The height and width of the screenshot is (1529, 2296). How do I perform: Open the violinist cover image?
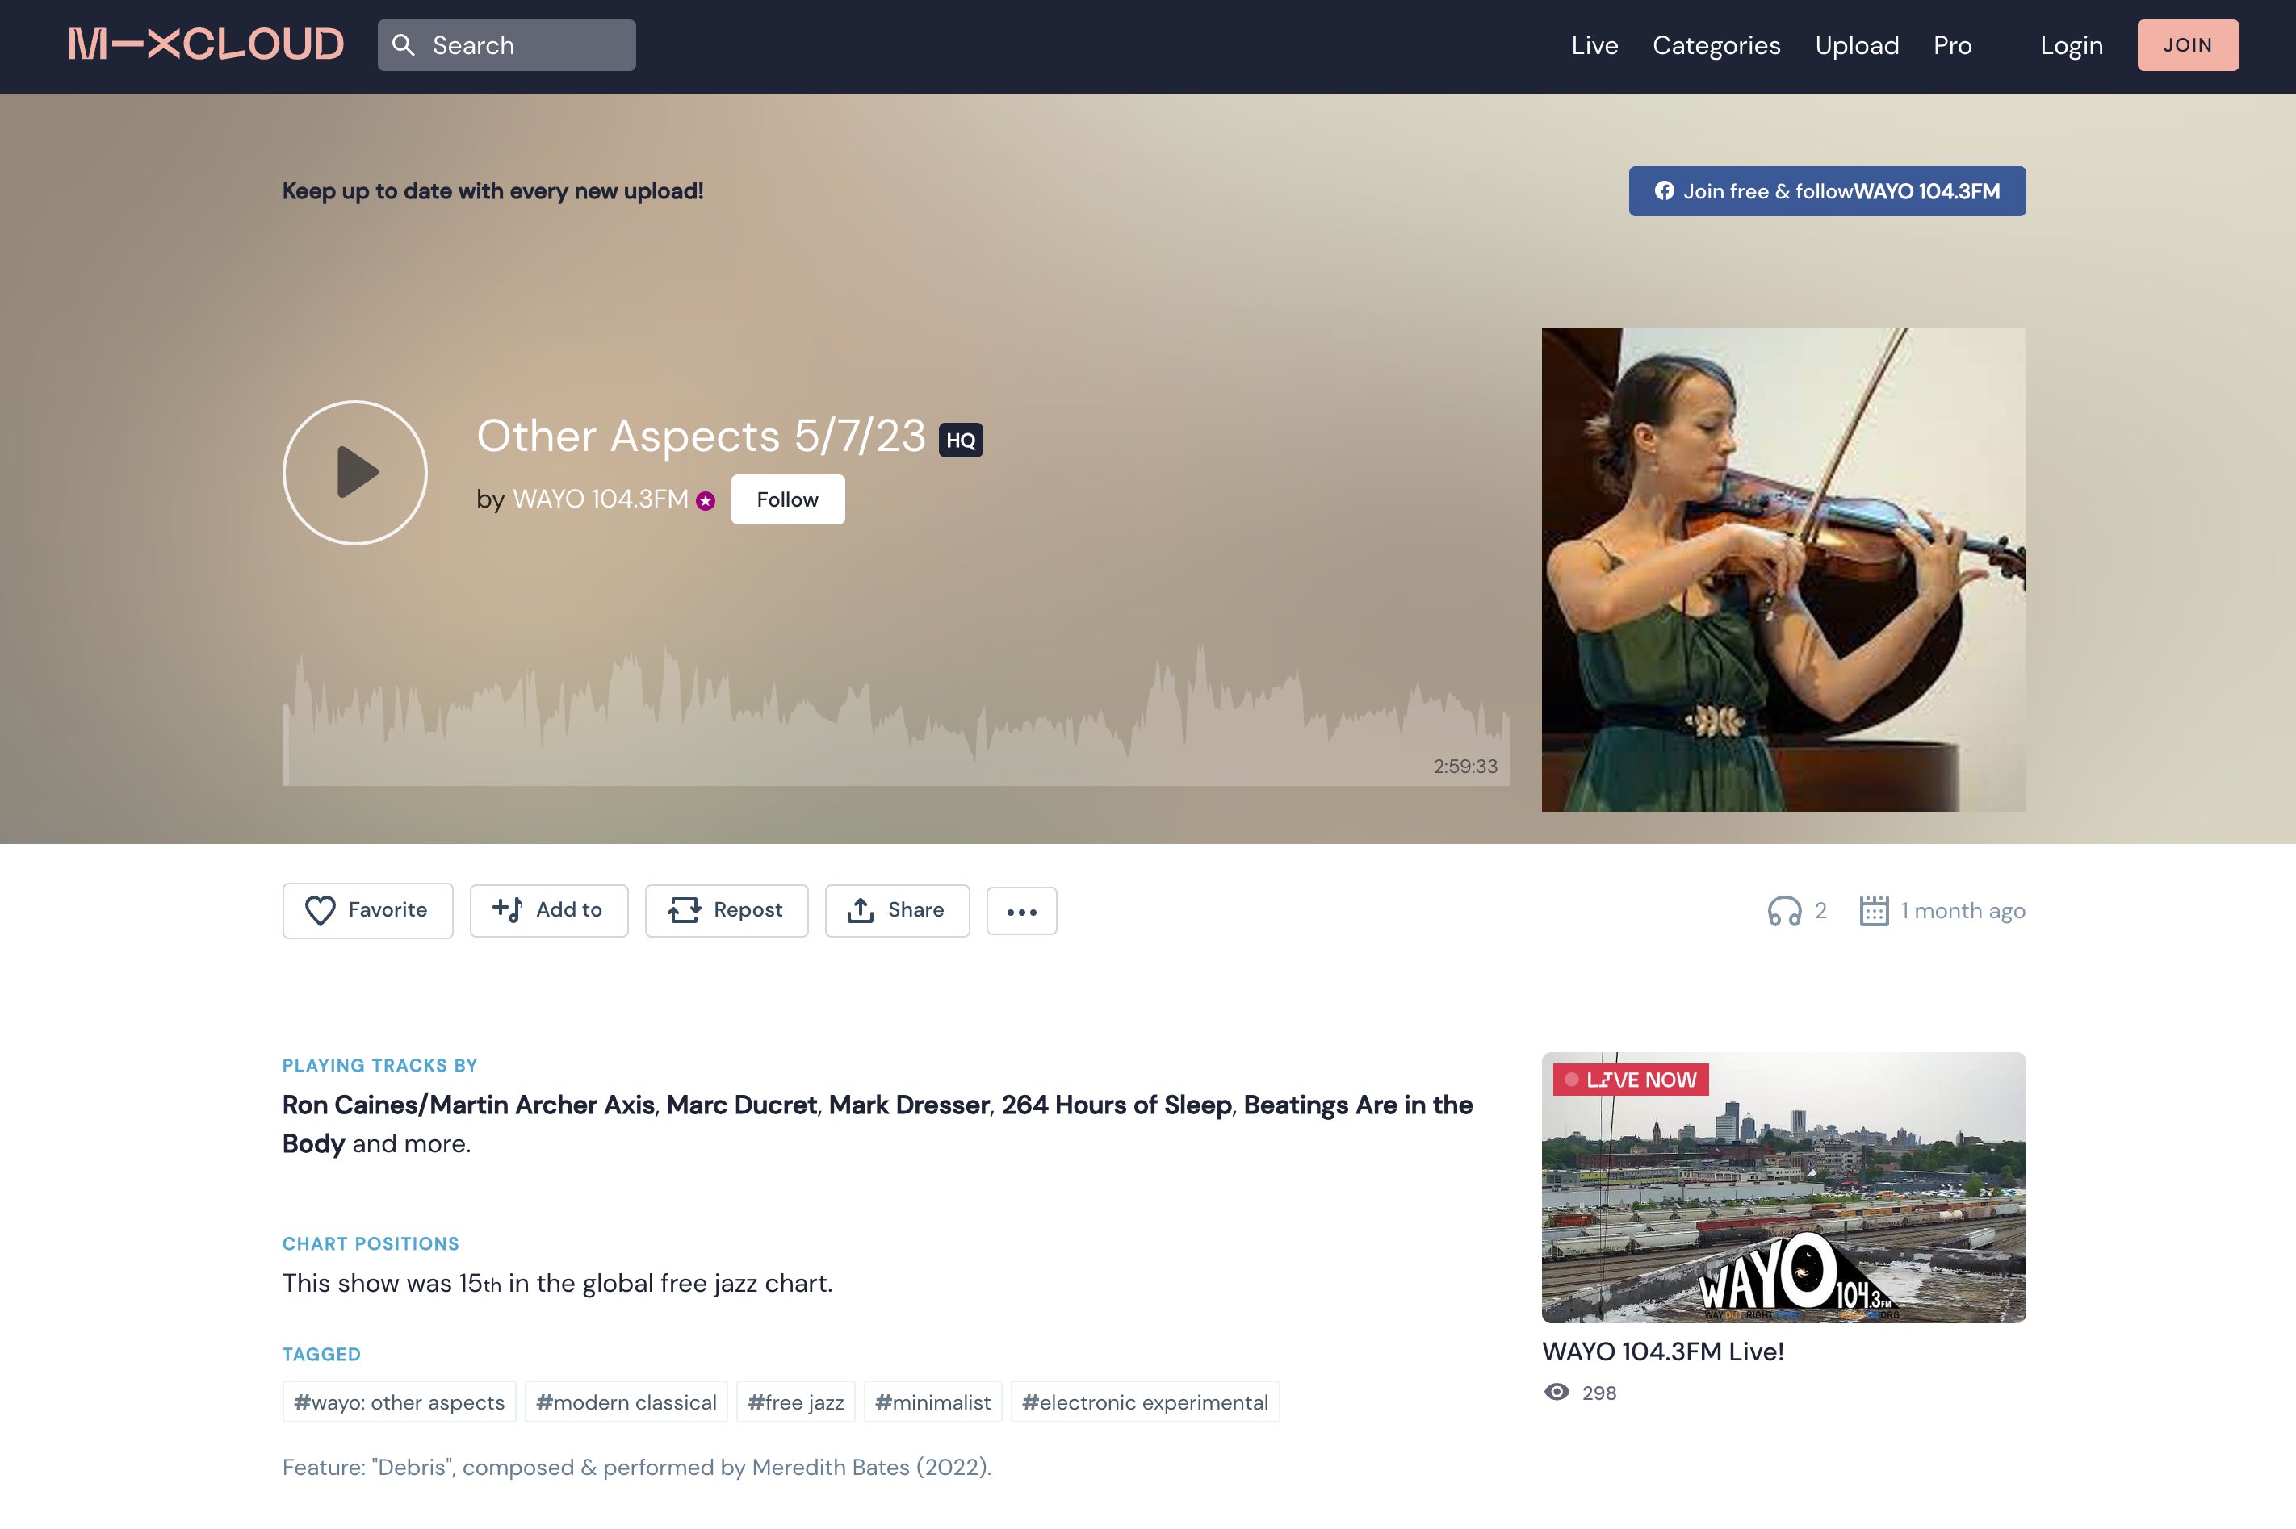pos(1783,570)
